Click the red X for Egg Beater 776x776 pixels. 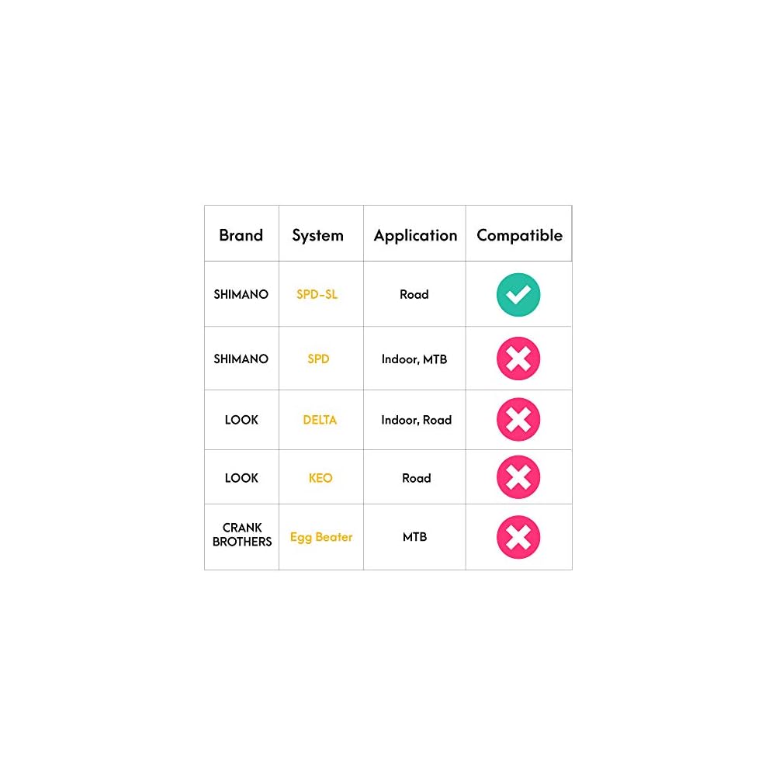(x=518, y=537)
